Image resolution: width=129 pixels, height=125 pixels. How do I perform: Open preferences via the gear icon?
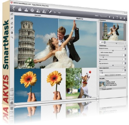(x=121, y=18)
